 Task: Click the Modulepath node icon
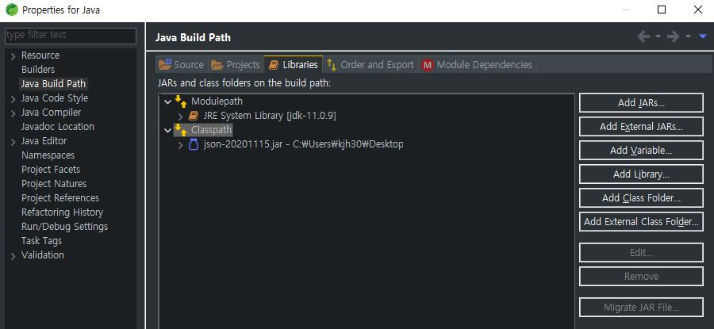tap(181, 101)
